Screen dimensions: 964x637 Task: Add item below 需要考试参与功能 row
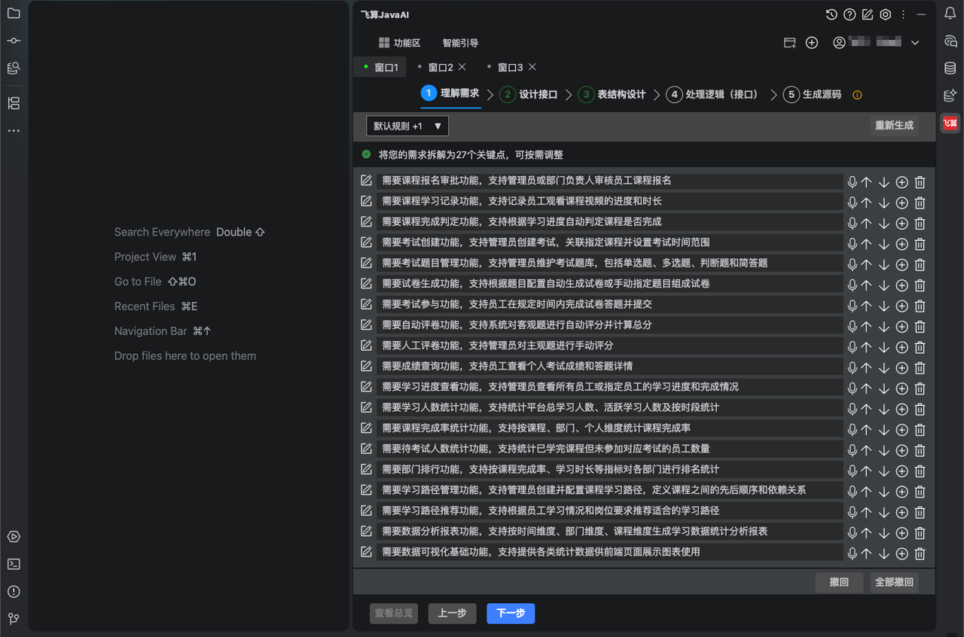click(901, 306)
